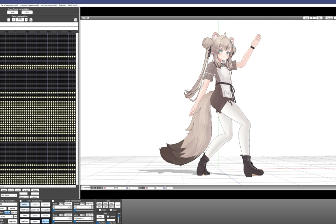This screenshot has width=336, height=224.
Task: Click the timeline copy button
Action: [4, 190]
